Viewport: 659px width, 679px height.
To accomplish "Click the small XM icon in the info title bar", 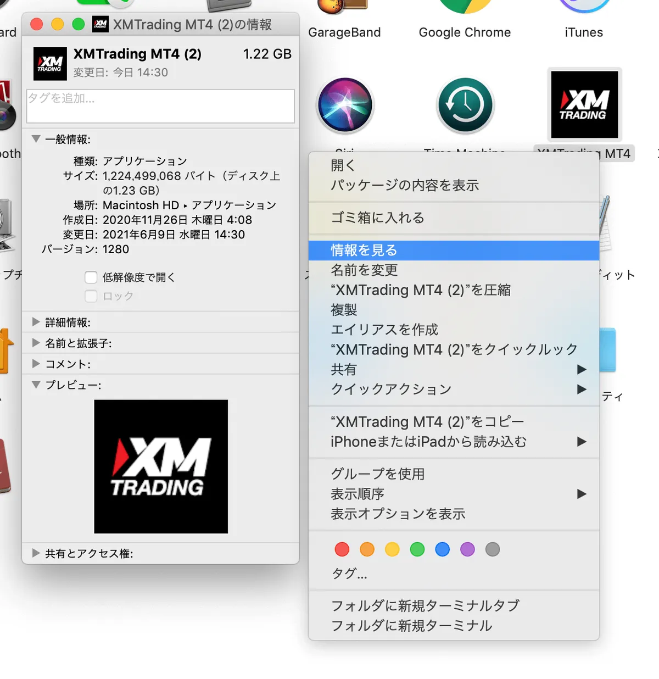I will [x=100, y=24].
